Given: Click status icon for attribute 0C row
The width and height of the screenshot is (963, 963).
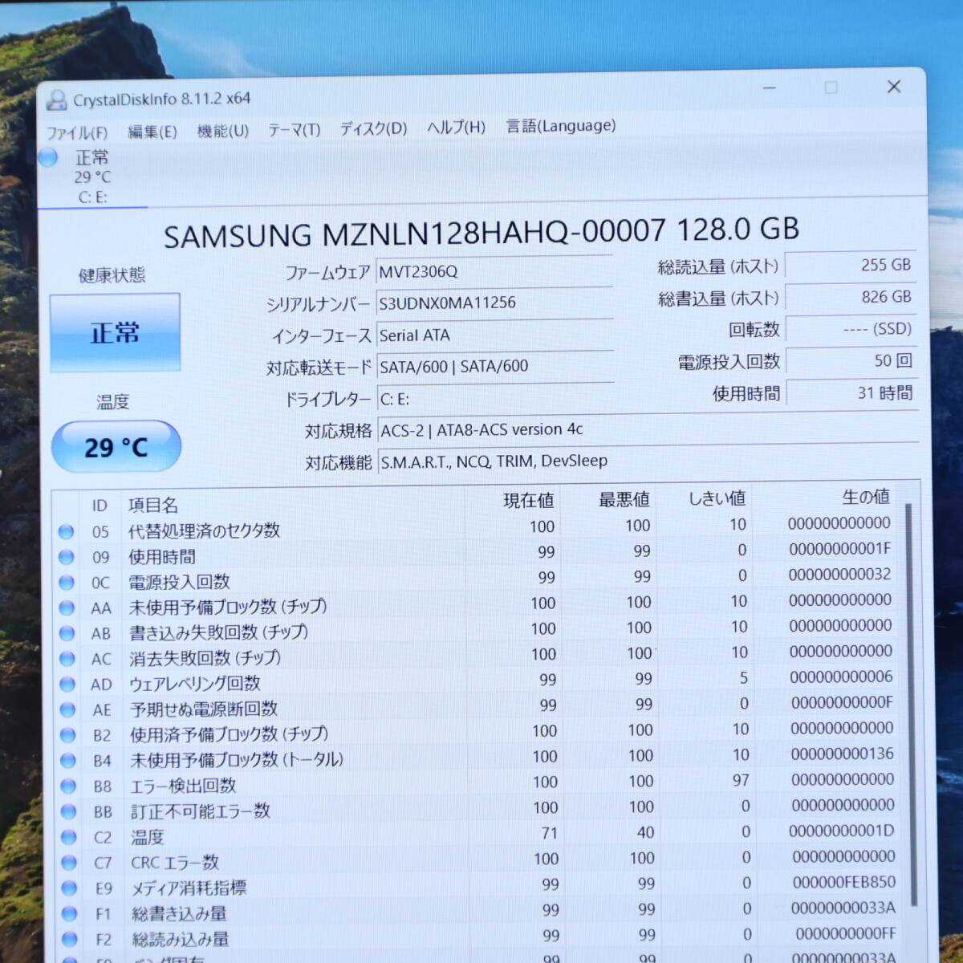Looking at the screenshot, I should (x=67, y=583).
